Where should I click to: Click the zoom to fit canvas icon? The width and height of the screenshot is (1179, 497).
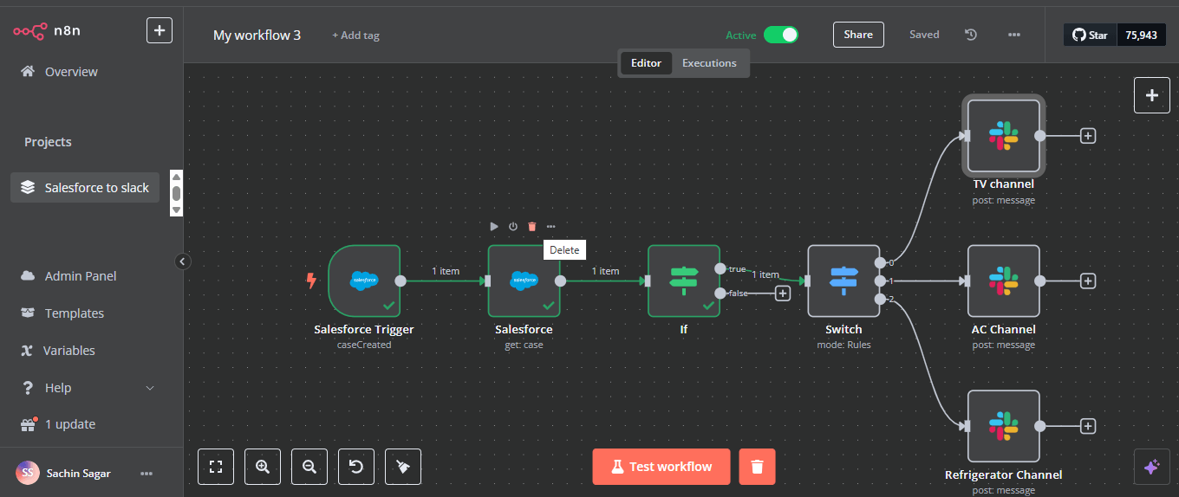(216, 467)
